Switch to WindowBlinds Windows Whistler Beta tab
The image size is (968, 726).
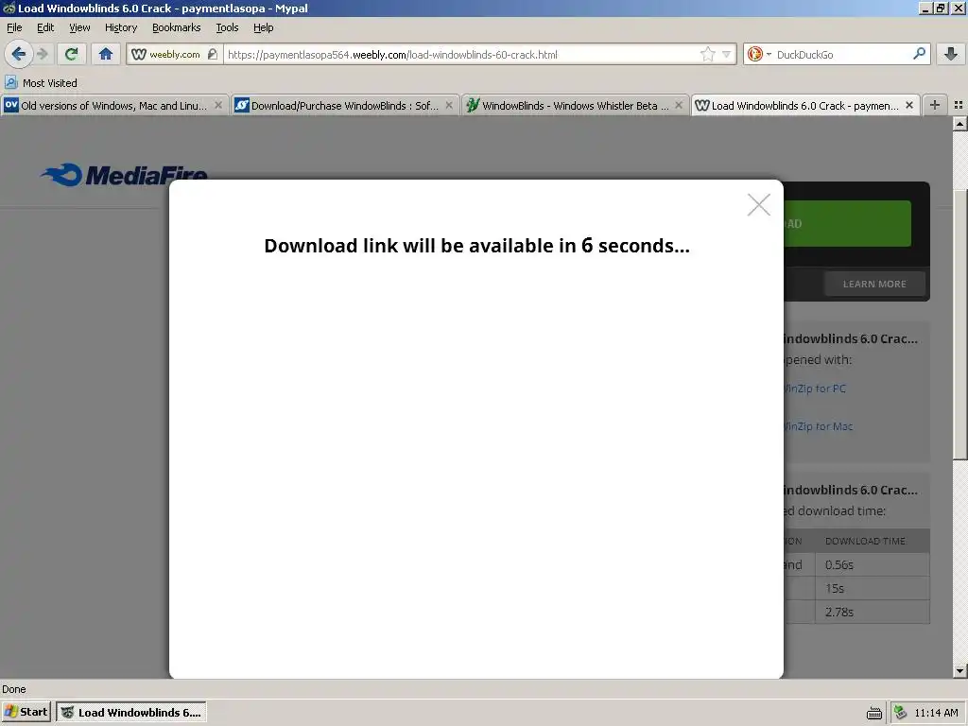(x=576, y=106)
